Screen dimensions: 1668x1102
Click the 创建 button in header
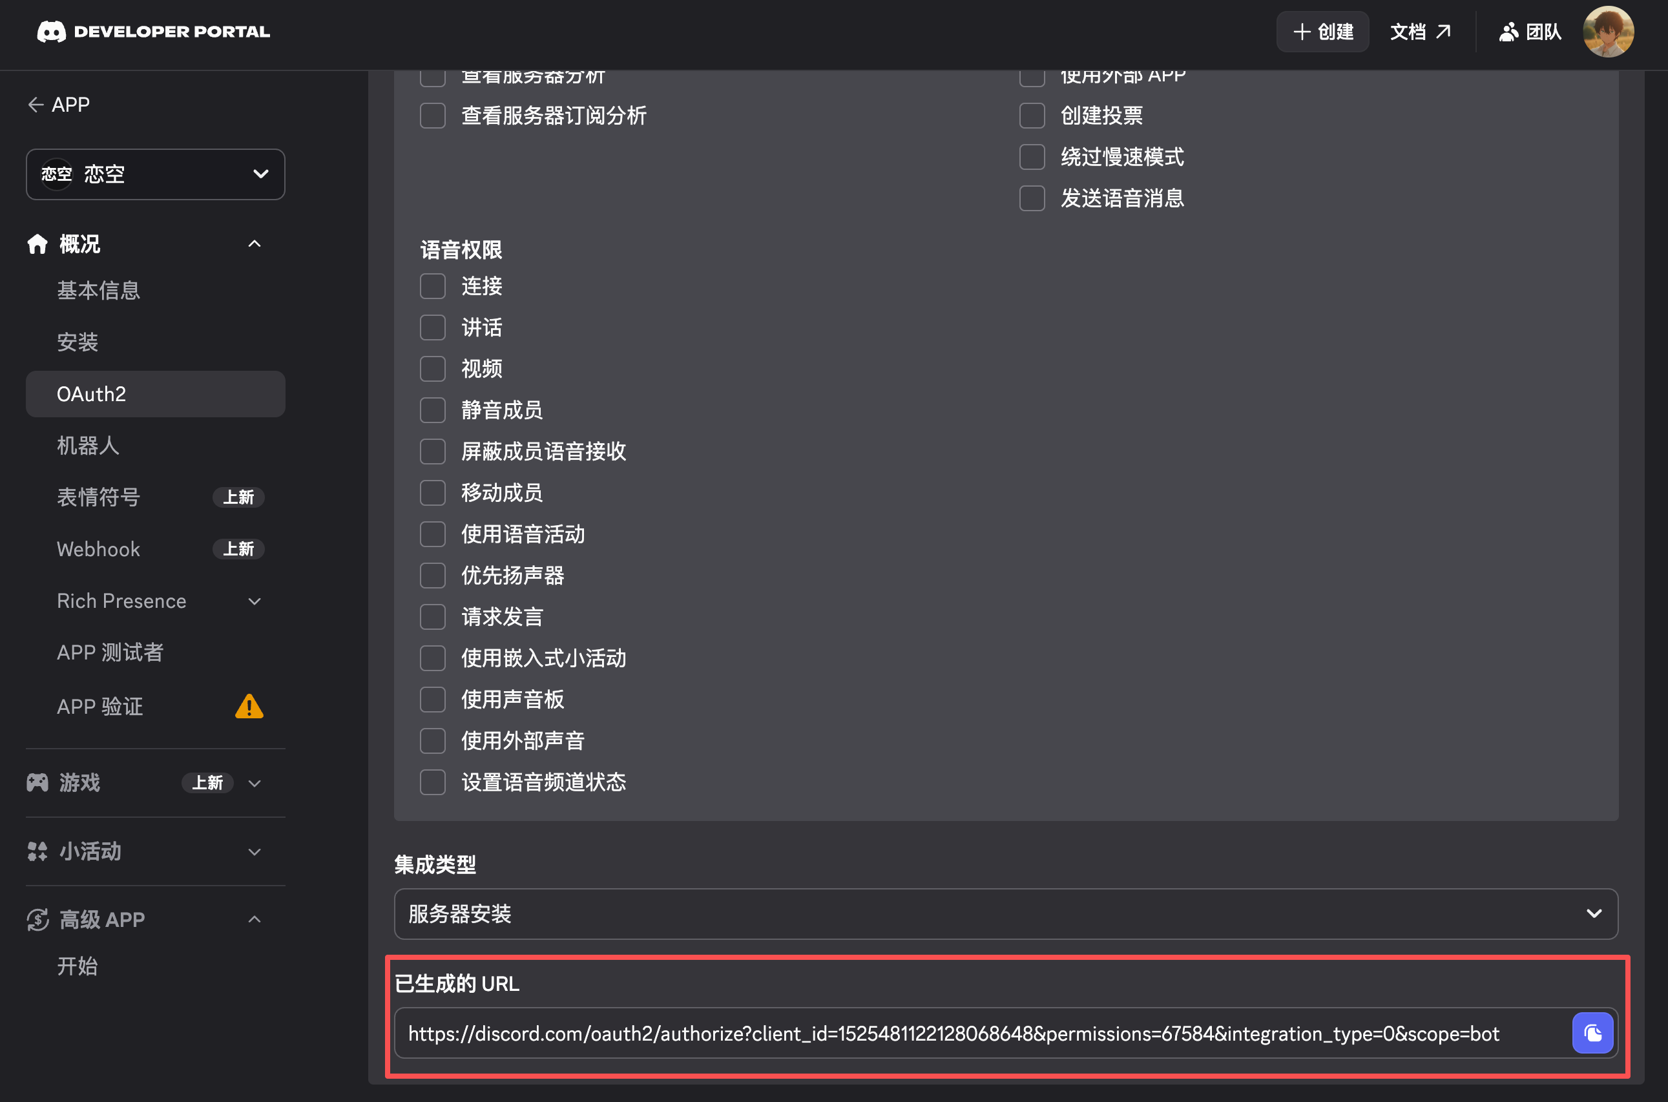click(1322, 32)
